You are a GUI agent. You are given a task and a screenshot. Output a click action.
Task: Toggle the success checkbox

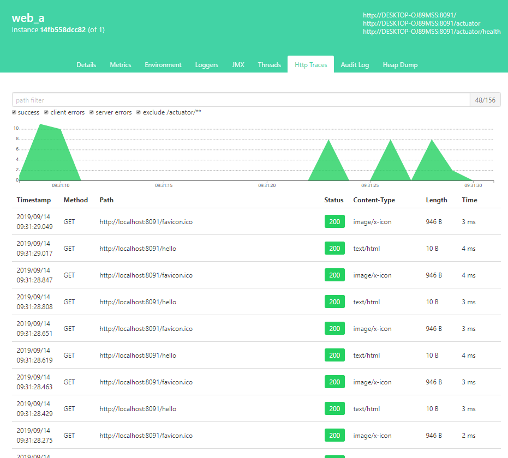(x=14, y=112)
